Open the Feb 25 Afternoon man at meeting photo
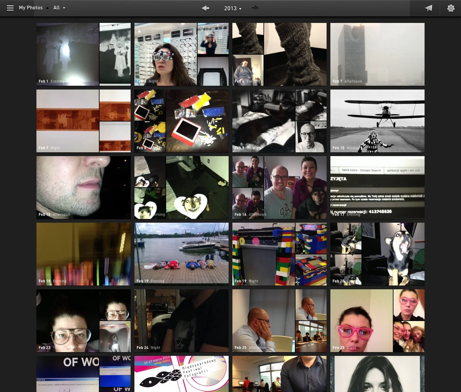This screenshot has height=392, width=461. pos(263,321)
